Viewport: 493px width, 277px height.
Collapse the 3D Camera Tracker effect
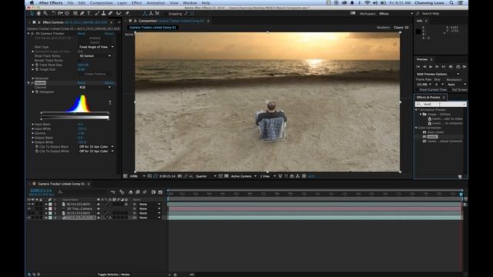[29, 33]
